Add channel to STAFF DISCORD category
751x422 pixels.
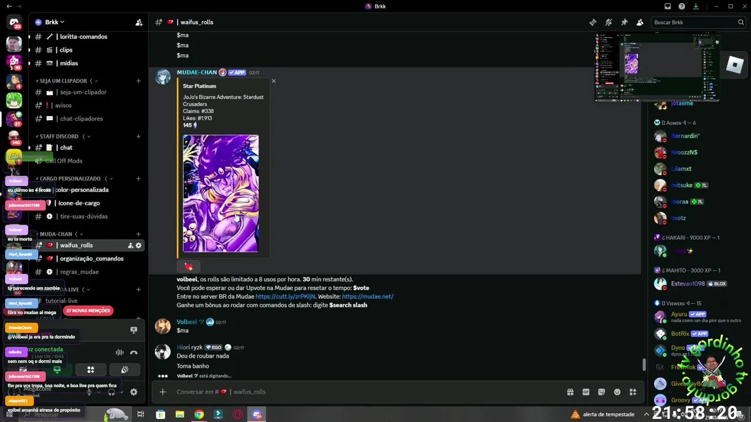click(x=138, y=137)
